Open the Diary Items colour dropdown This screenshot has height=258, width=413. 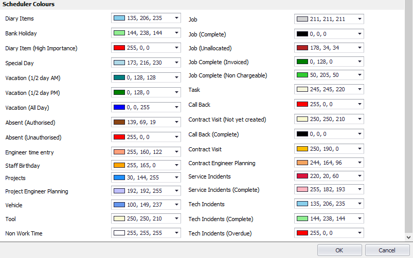[x=176, y=18]
